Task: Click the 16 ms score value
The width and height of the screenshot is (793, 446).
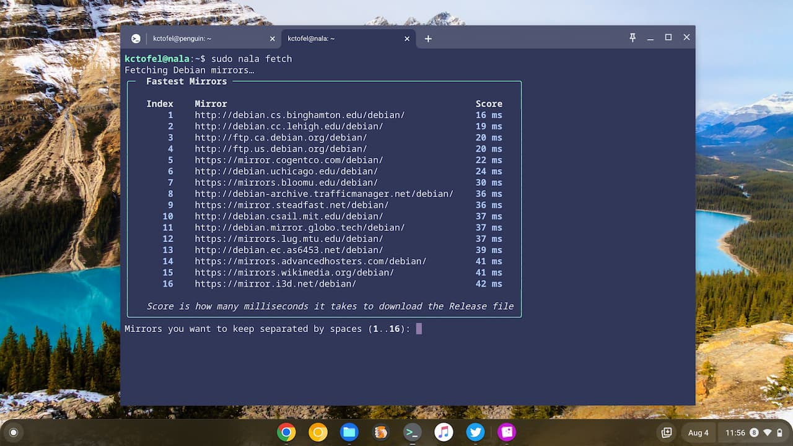Action: (489, 115)
